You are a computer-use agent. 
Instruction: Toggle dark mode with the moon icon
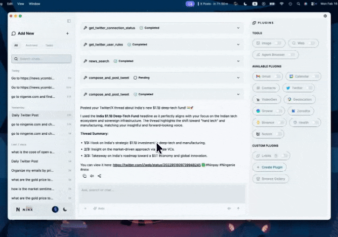pos(65,209)
